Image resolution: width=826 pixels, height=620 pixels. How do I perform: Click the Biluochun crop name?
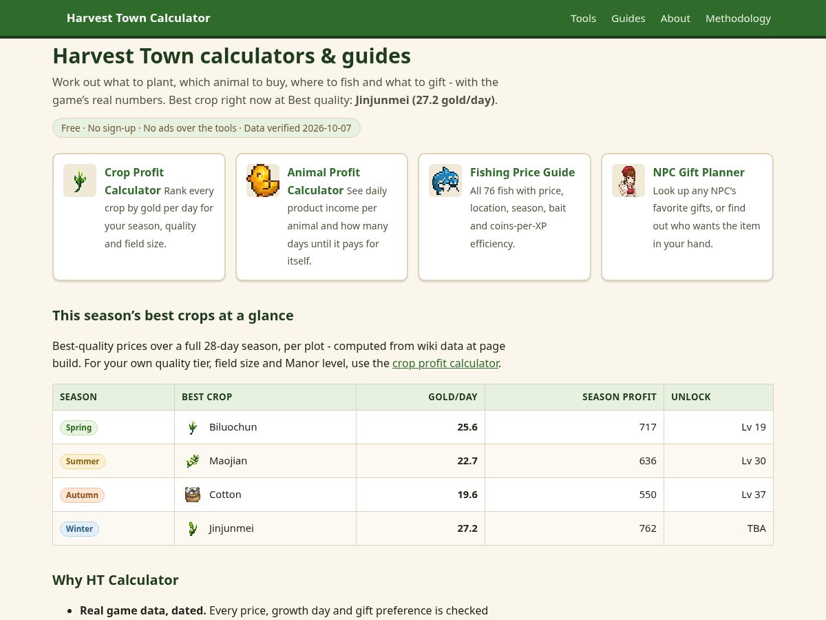coord(233,427)
